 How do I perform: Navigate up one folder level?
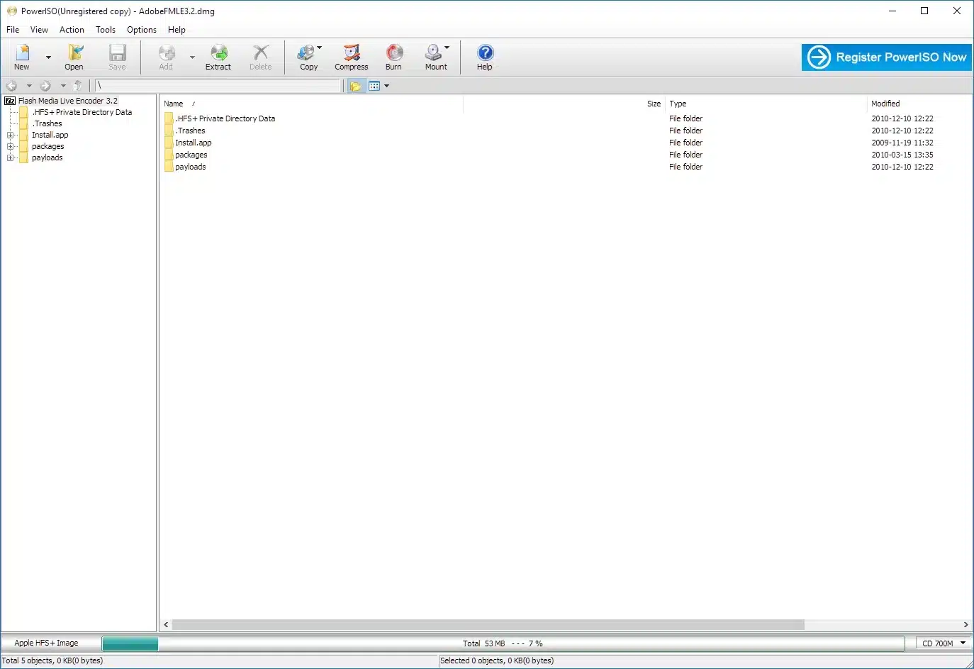[x=78, y=85]
